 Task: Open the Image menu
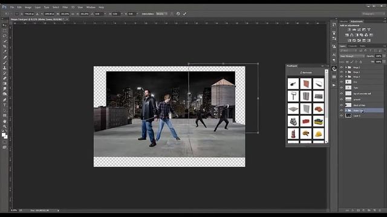pyautogui.click(x=28, y=7)
